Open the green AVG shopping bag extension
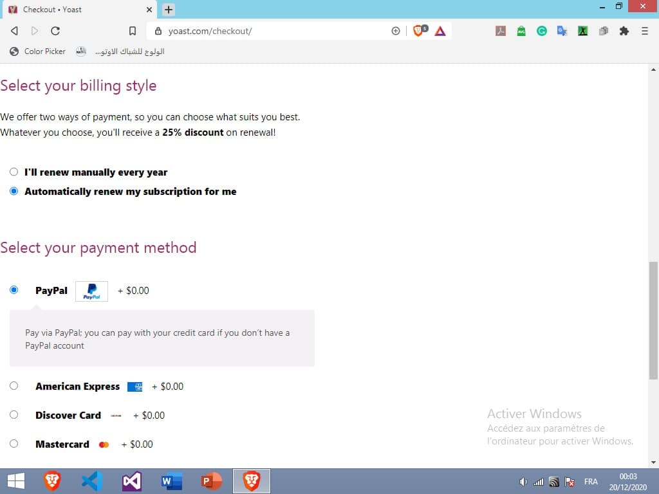The width and height of the screenshot is (659, 494). [x=521, y=31]
